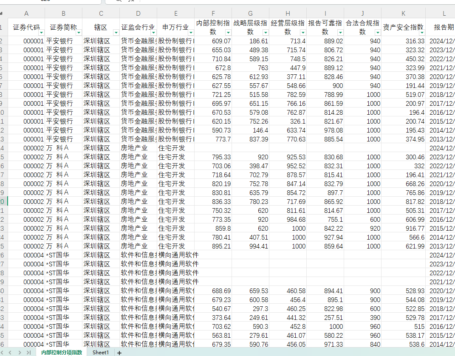Click the 报告期 header cell
The height and width of the screenshot is (356, 455).
(x=441, y=27)
